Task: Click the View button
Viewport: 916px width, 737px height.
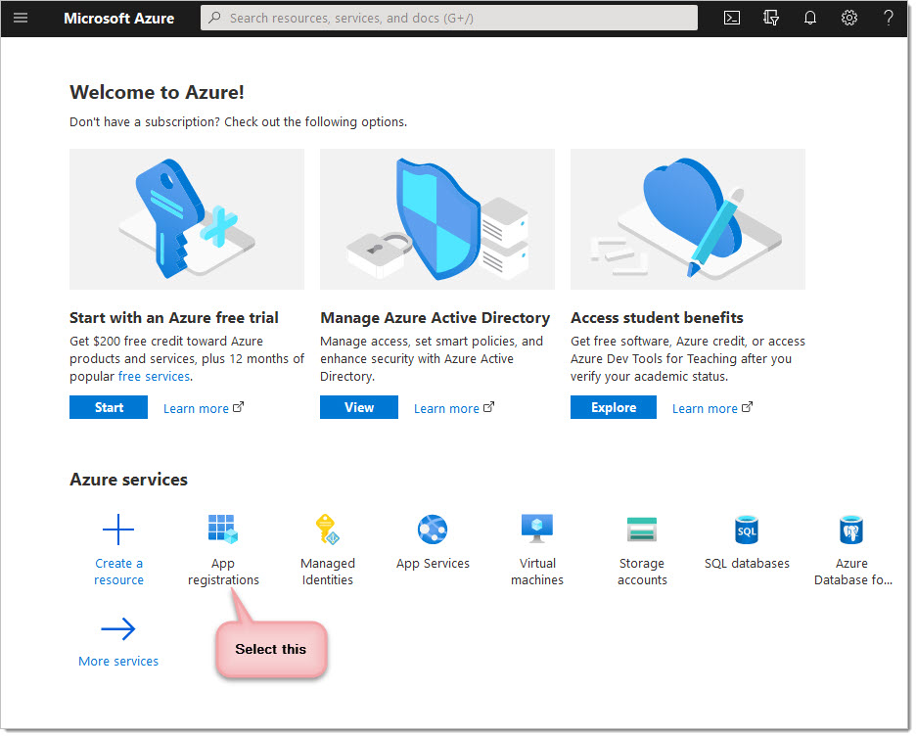Action: pyautogui.click(x=359, y=407)
